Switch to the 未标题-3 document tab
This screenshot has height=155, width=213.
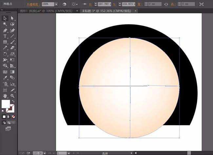click(106, 11)
